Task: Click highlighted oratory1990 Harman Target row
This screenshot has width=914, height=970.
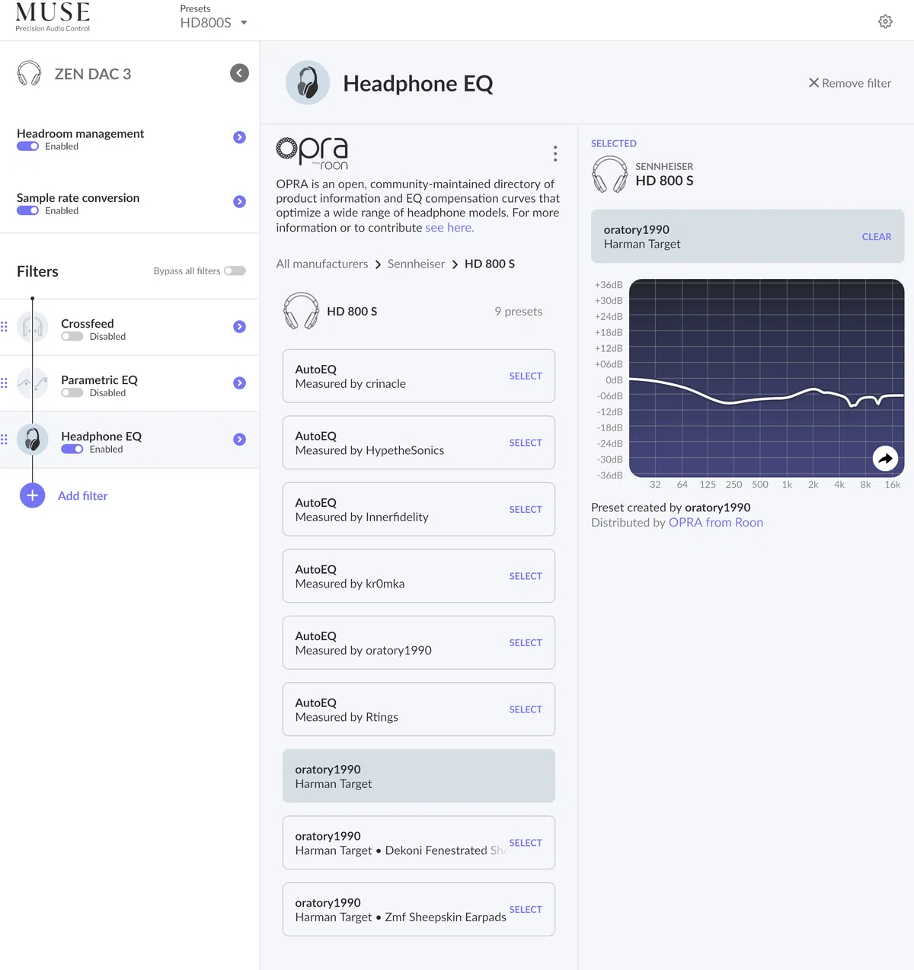Action: [x=419, y=776]
